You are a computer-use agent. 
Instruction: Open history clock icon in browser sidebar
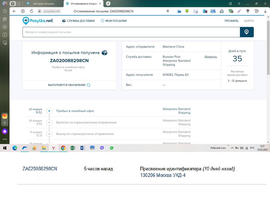(x=5, y=11)
